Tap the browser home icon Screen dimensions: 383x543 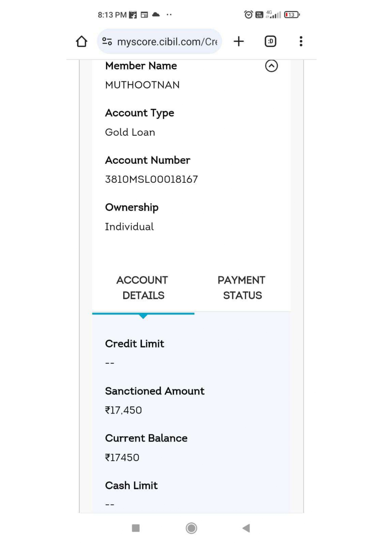(x=82, y=41)
